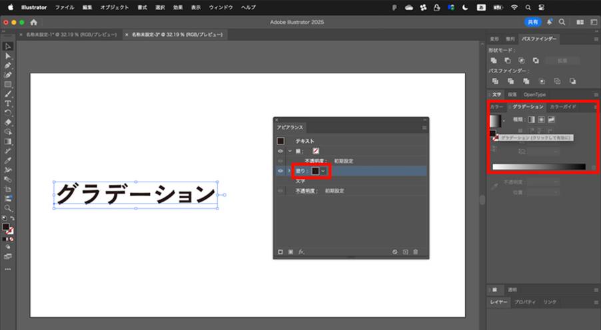601x330 pixels.
Task: Toggle the eye of the bottom 不透明度 row
Action: pyautogui.click(x=281, y=191)
